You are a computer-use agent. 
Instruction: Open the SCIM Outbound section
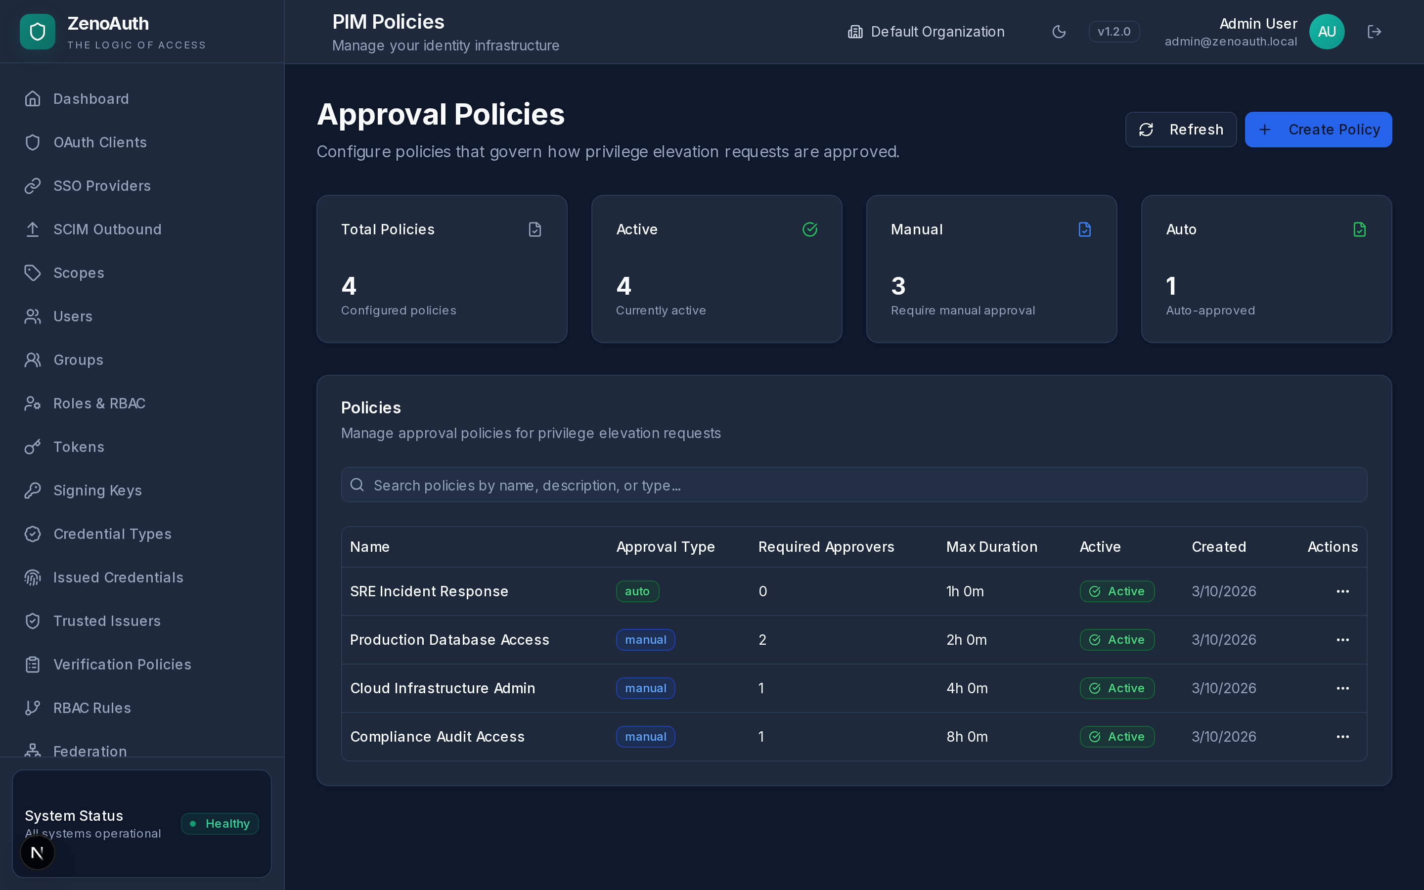[108, 229]
